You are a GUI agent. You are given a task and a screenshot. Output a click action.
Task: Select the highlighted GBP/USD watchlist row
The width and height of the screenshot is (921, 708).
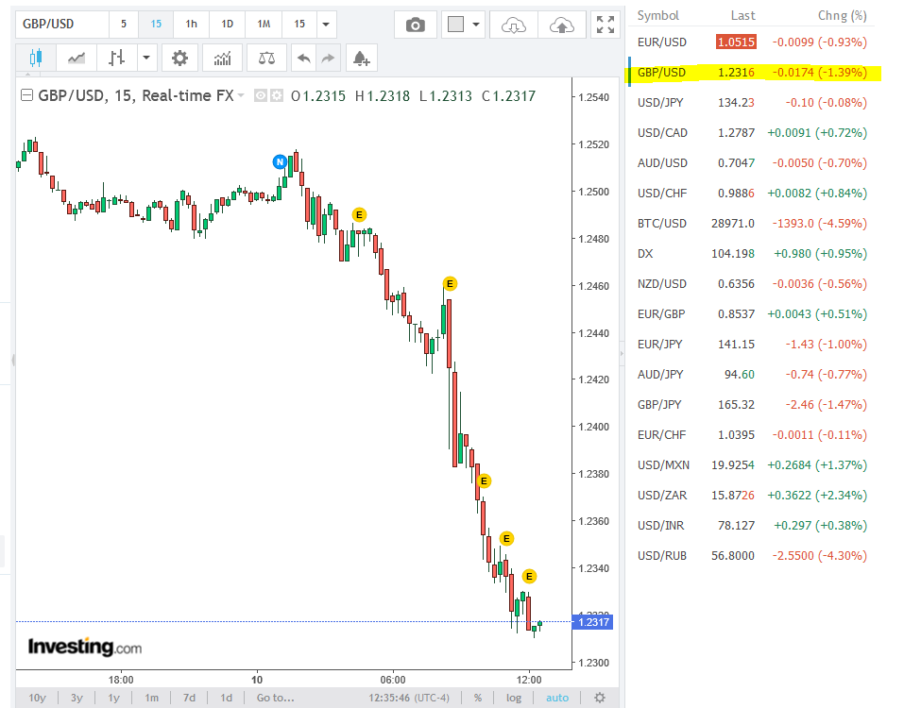752,72
